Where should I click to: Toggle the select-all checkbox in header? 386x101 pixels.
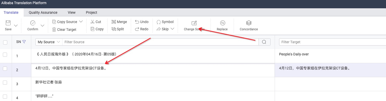point(5,42)
